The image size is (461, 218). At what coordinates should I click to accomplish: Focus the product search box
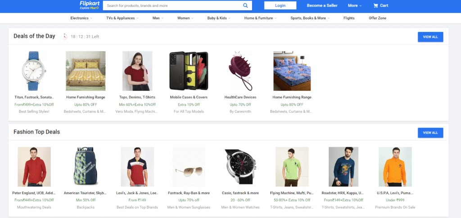177,5
